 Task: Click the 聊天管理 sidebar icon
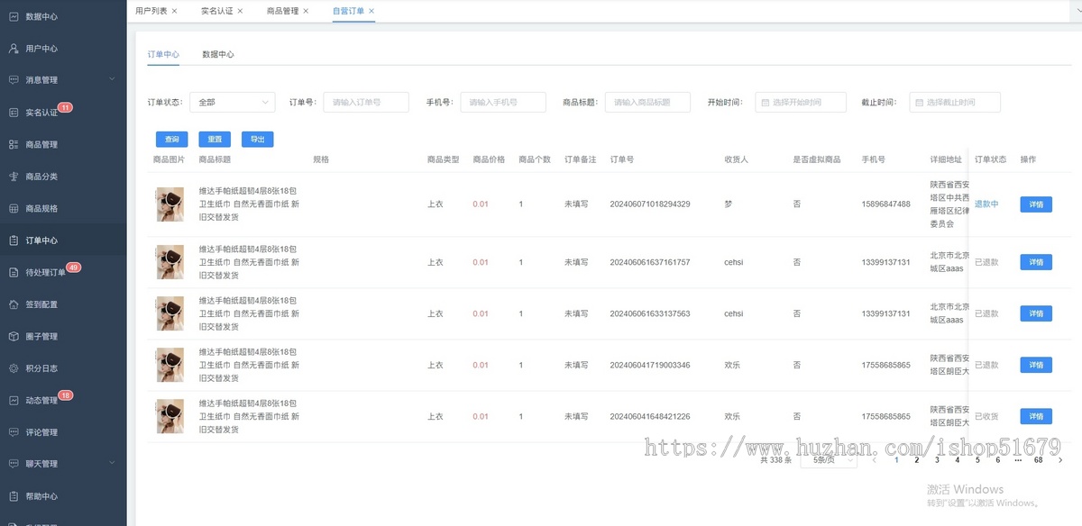[x=14, y=464]
